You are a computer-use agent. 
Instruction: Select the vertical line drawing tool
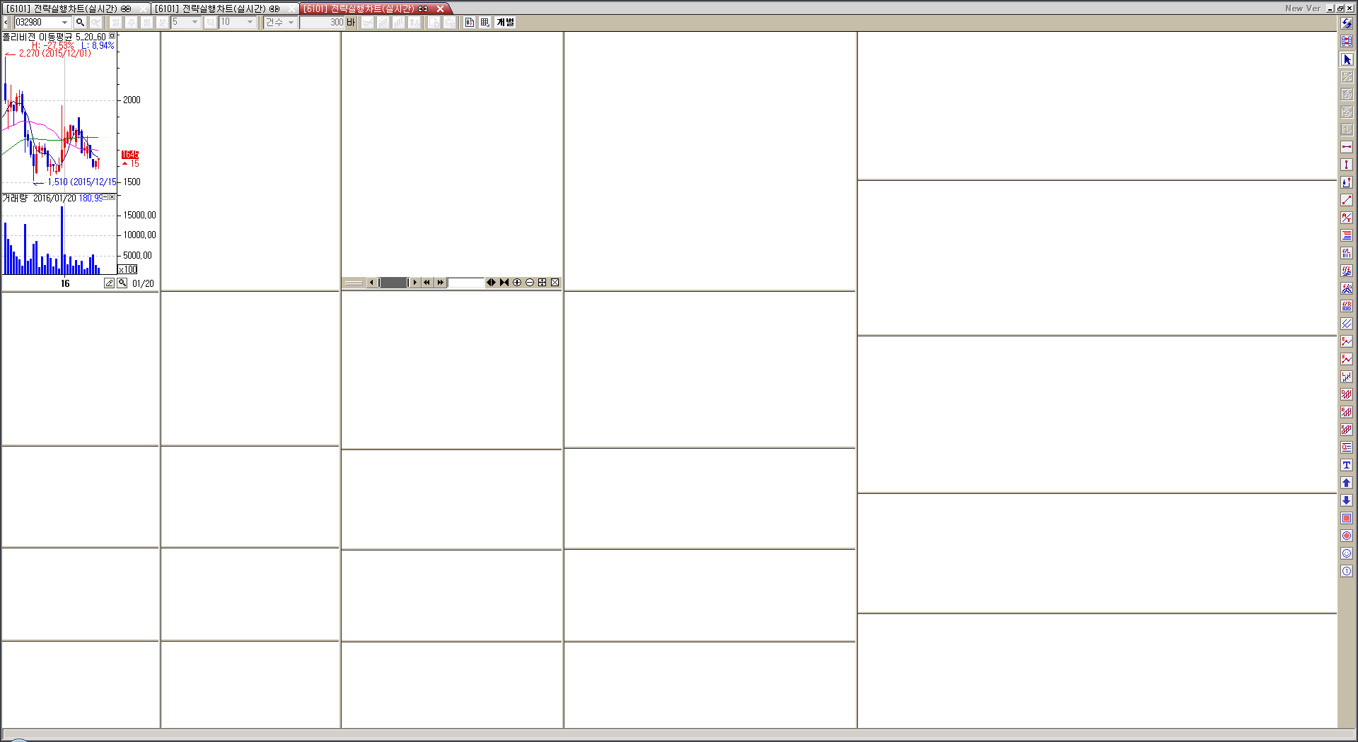tap(1347, 165)
